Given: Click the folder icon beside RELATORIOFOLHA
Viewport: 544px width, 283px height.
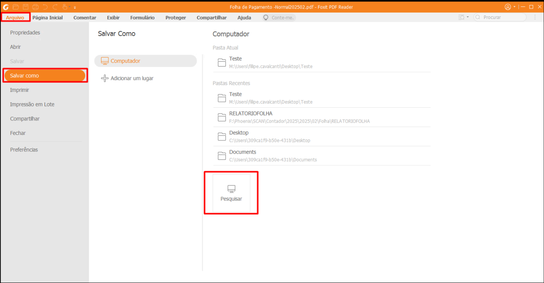Looking at the screenshot, I should pos(222,117).
